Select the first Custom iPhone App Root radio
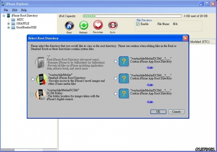The image size is (217, 152). pos(116,61)
